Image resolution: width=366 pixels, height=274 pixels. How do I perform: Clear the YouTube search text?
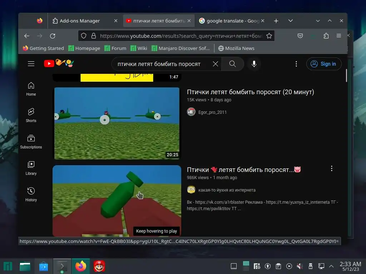pyautogui.click(x=216, y=64)
